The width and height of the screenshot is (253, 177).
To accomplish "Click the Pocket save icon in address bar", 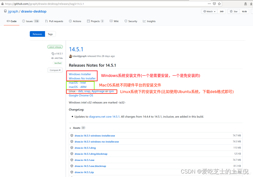I will pyautogui.click(x=214, y=4).
